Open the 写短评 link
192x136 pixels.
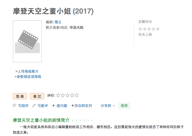pos(23,106)
